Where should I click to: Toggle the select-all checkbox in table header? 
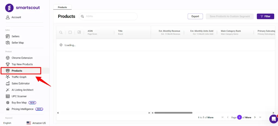point(70,32)
